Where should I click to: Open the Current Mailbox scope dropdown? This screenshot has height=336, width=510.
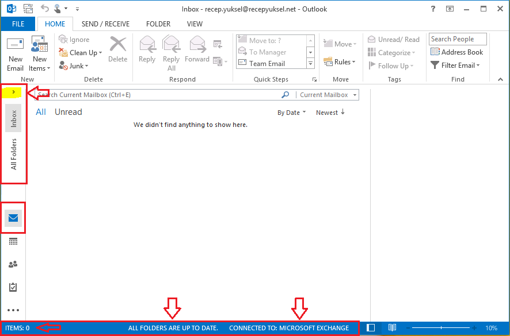[x=328, y=95]
